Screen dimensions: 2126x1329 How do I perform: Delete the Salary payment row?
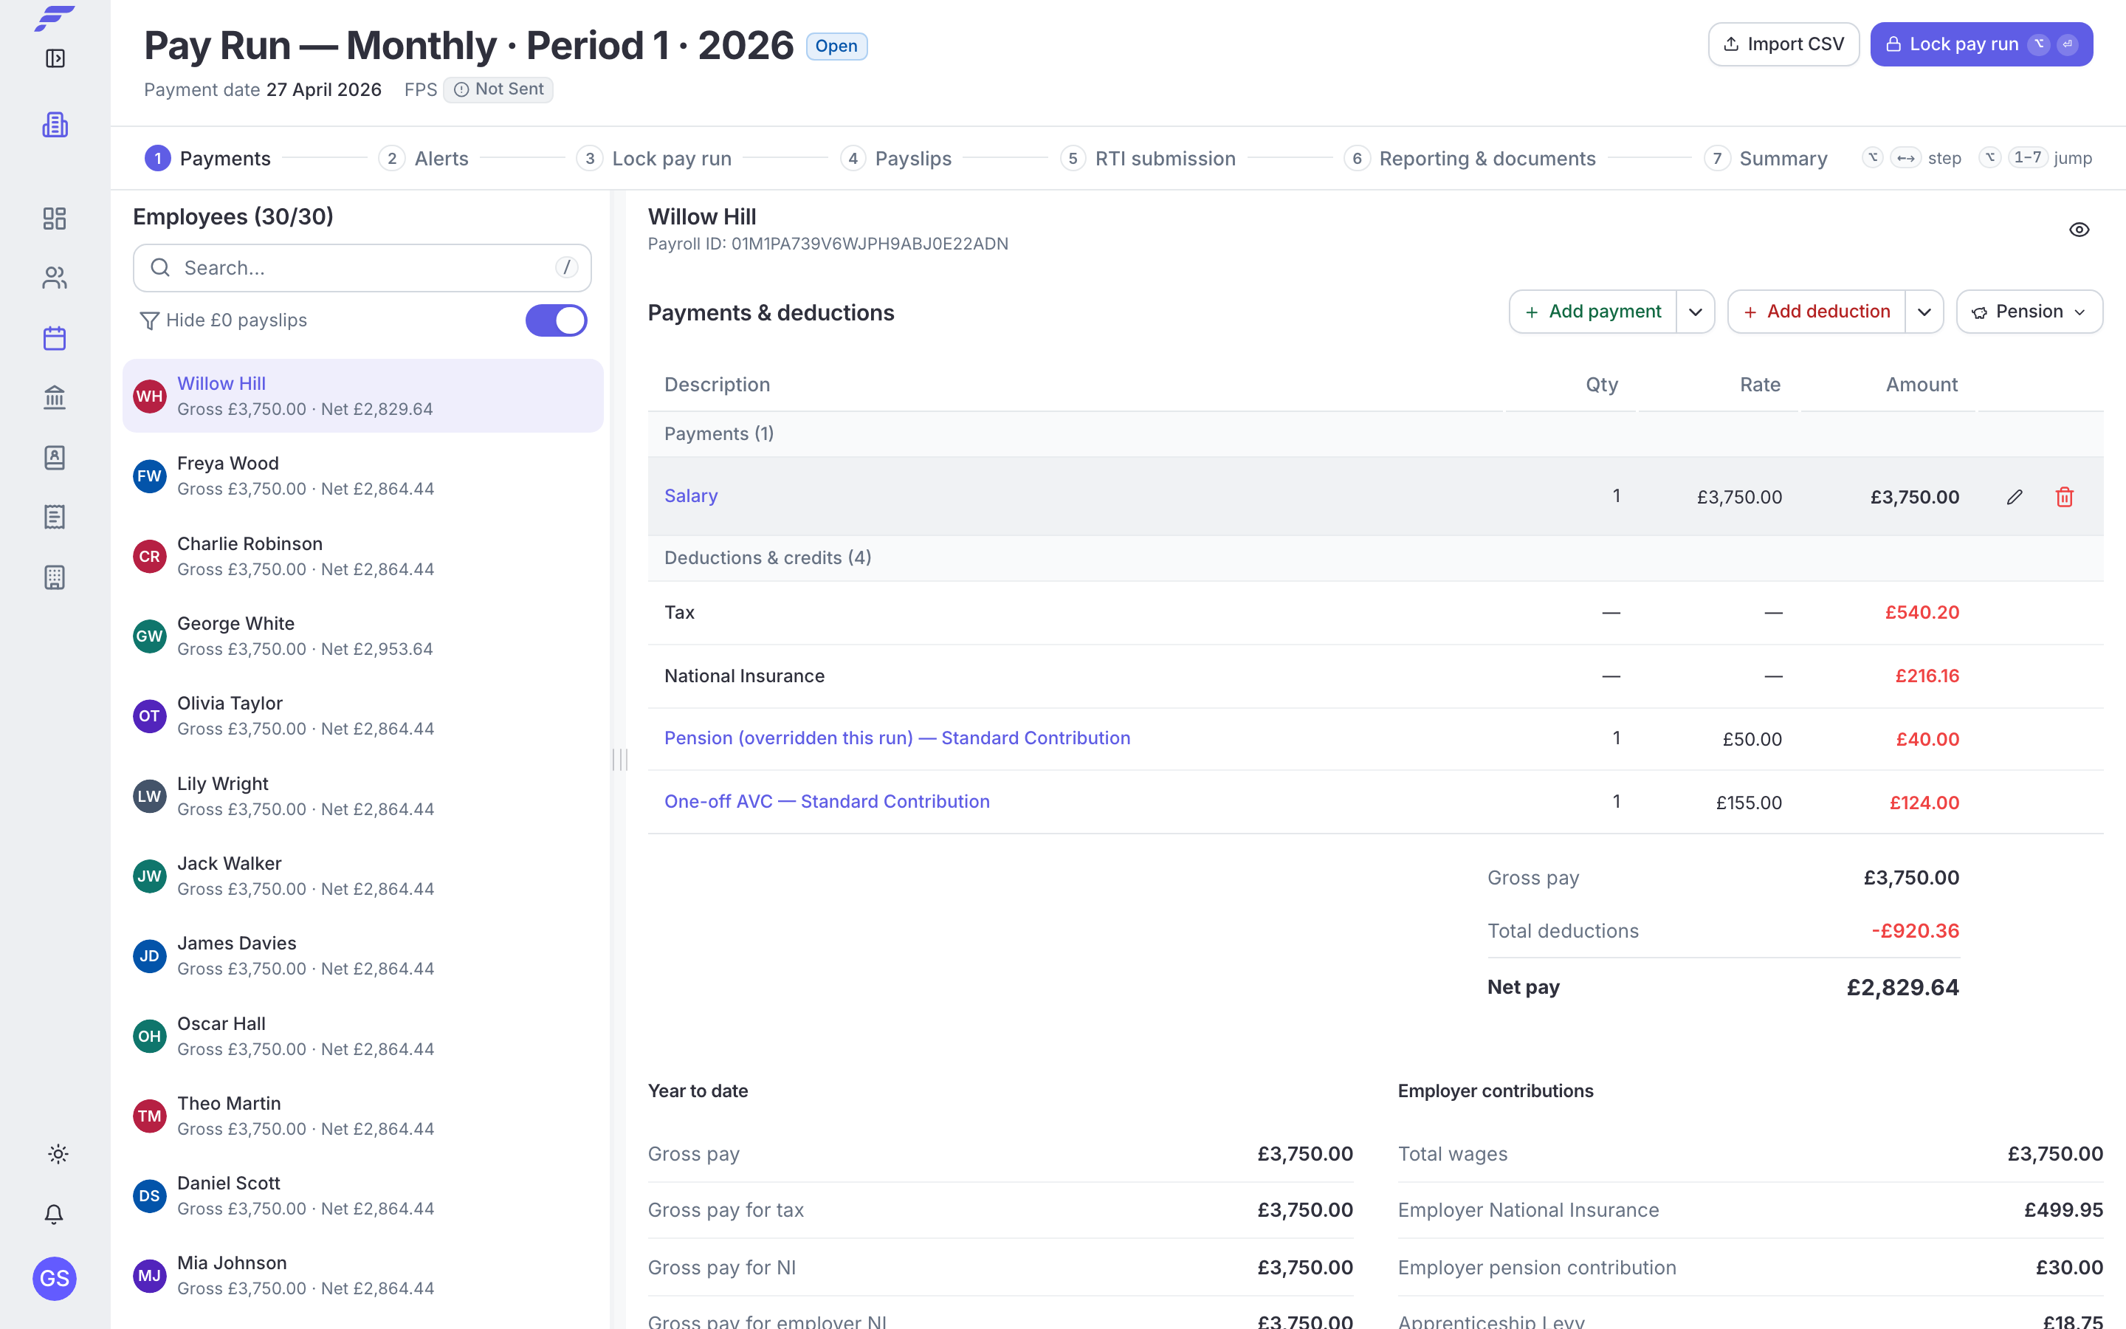(2065, 497)
